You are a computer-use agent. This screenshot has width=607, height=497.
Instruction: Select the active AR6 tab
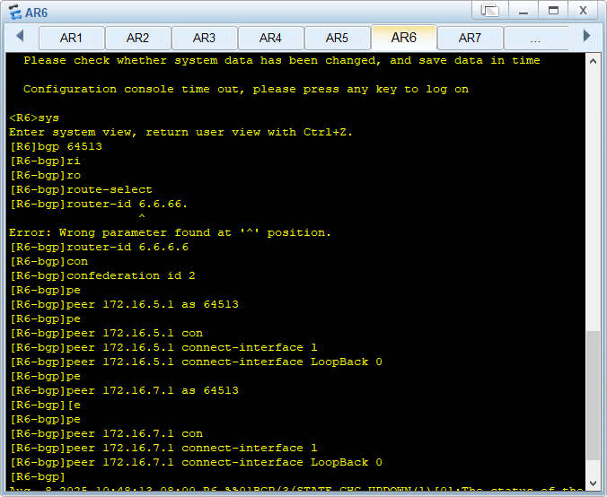coord(404,37)
